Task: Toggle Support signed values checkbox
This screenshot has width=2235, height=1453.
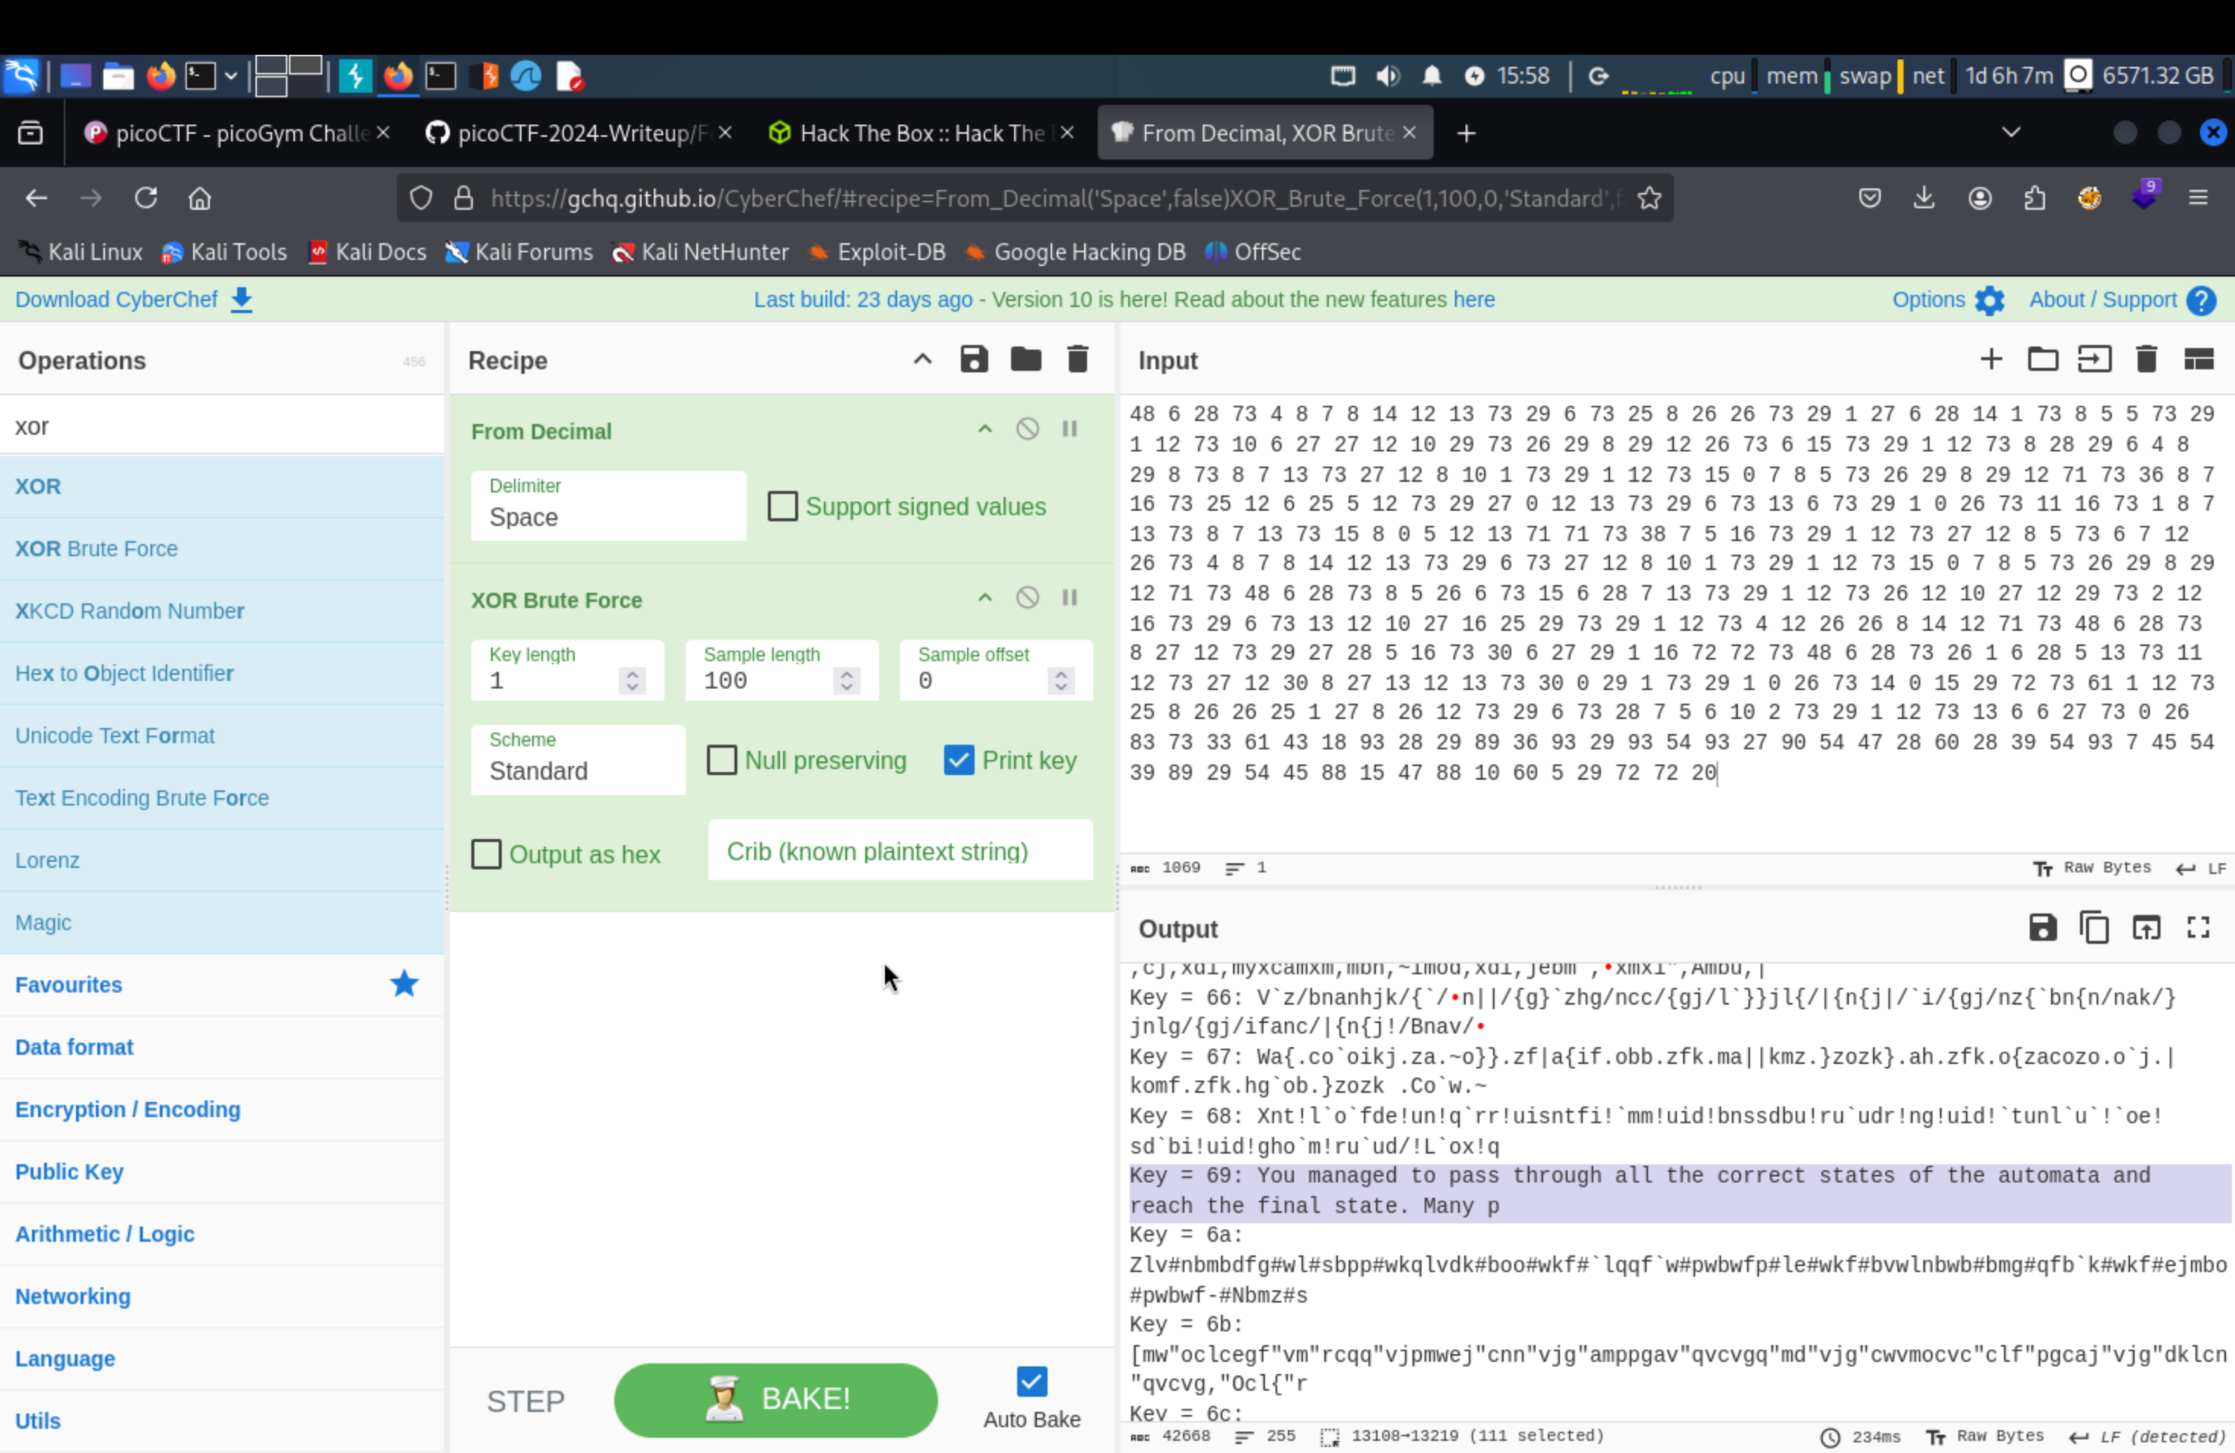Action: click(x=782, y=507)
